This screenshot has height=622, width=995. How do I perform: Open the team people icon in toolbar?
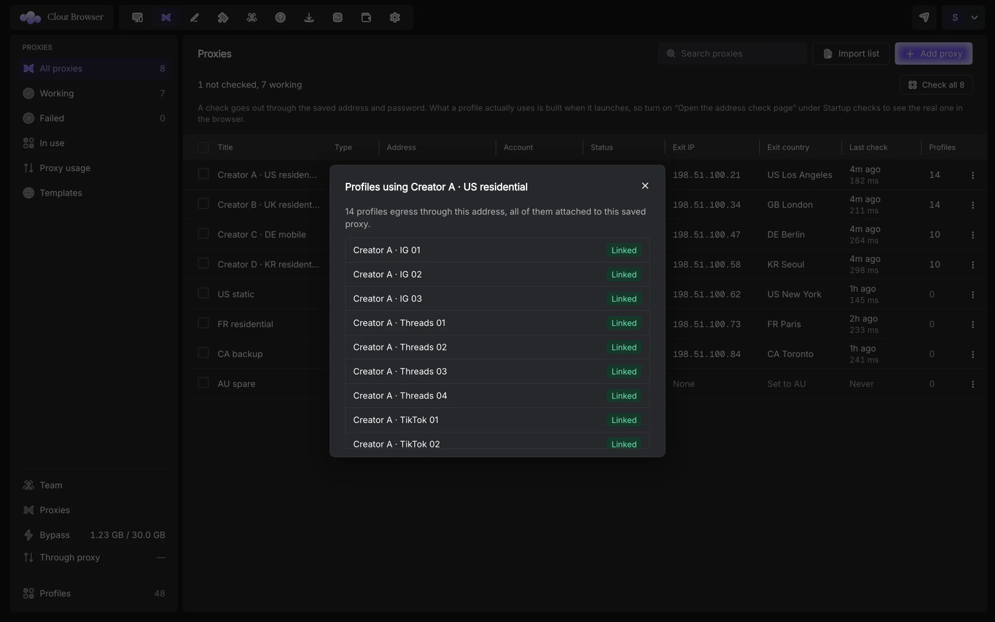[252, 17]
